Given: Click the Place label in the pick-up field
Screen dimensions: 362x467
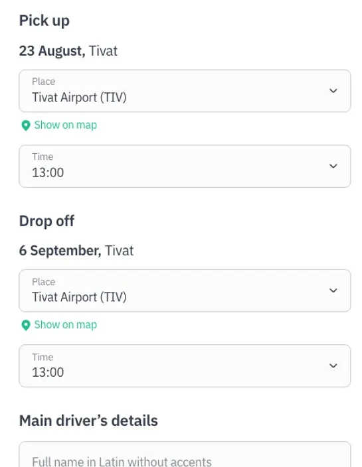Looking at the screenshot, I should pos(44,82).
